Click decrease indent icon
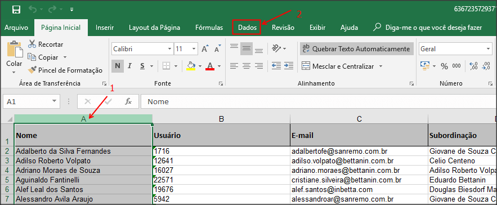497x205 pixels. click(276, 66)
